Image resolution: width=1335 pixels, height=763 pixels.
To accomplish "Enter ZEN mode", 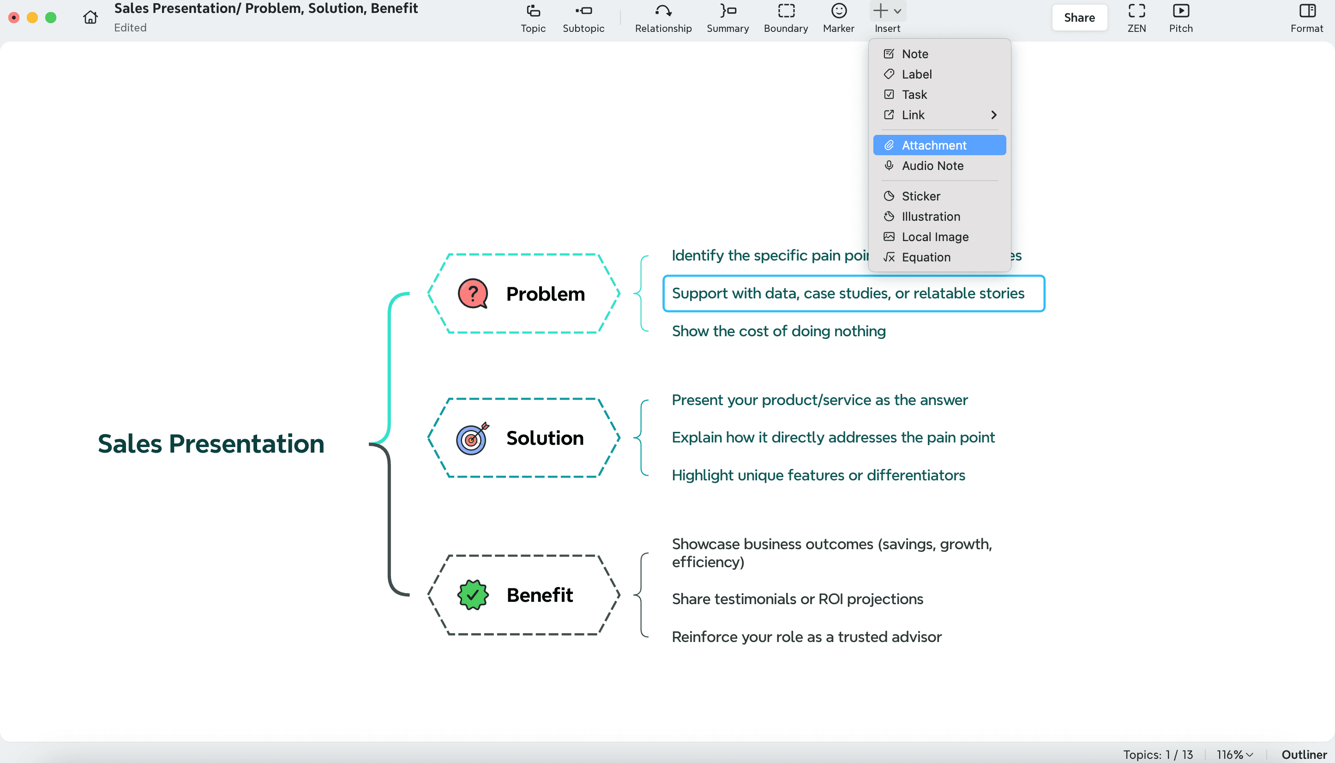I will 1136,18.
